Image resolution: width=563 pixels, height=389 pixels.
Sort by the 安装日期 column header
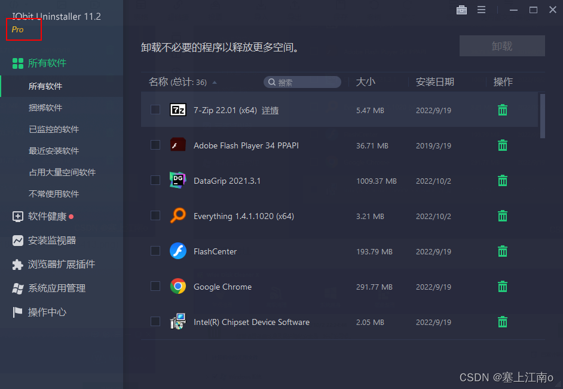coord(435,82)
